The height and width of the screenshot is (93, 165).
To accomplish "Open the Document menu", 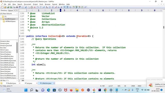I will tap(28, 4).
